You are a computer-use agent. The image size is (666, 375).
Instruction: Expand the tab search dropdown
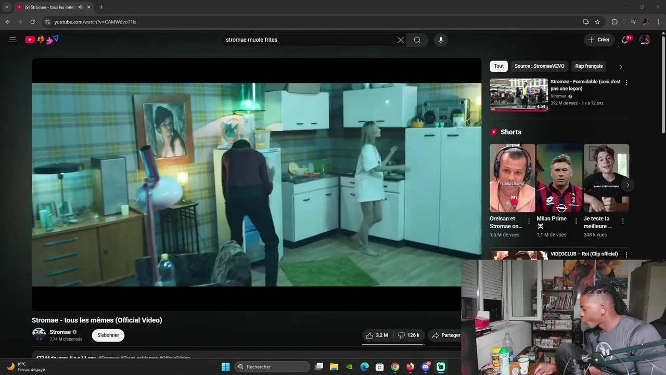(7, 7)
